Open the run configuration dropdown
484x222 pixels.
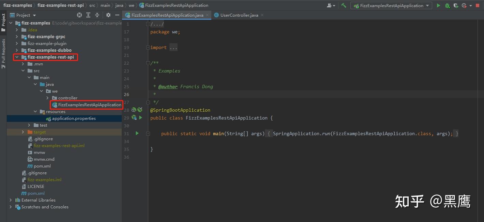pos(391,5)
